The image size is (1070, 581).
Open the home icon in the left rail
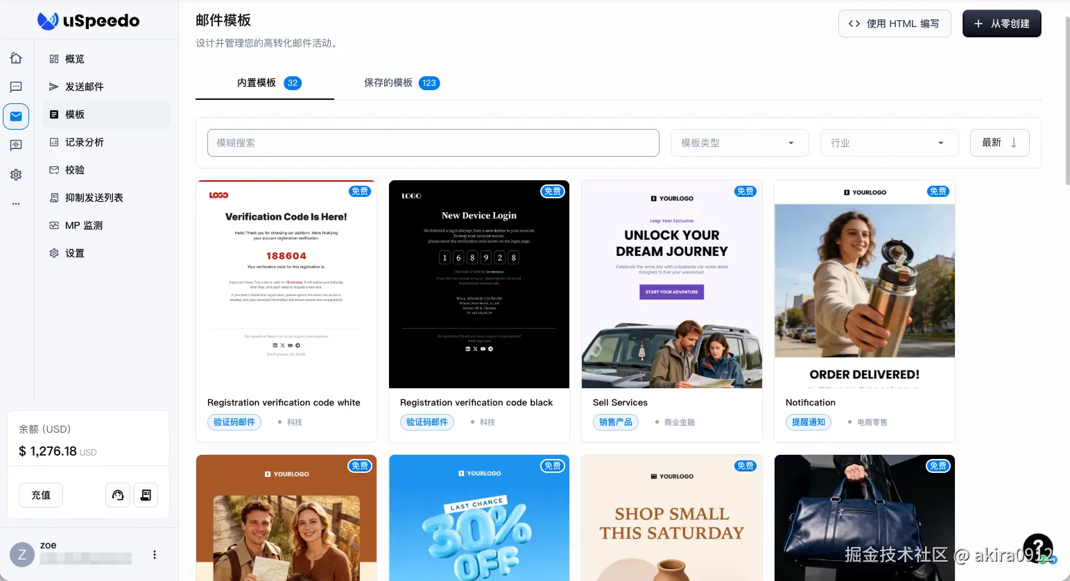[x=16, y=58]
